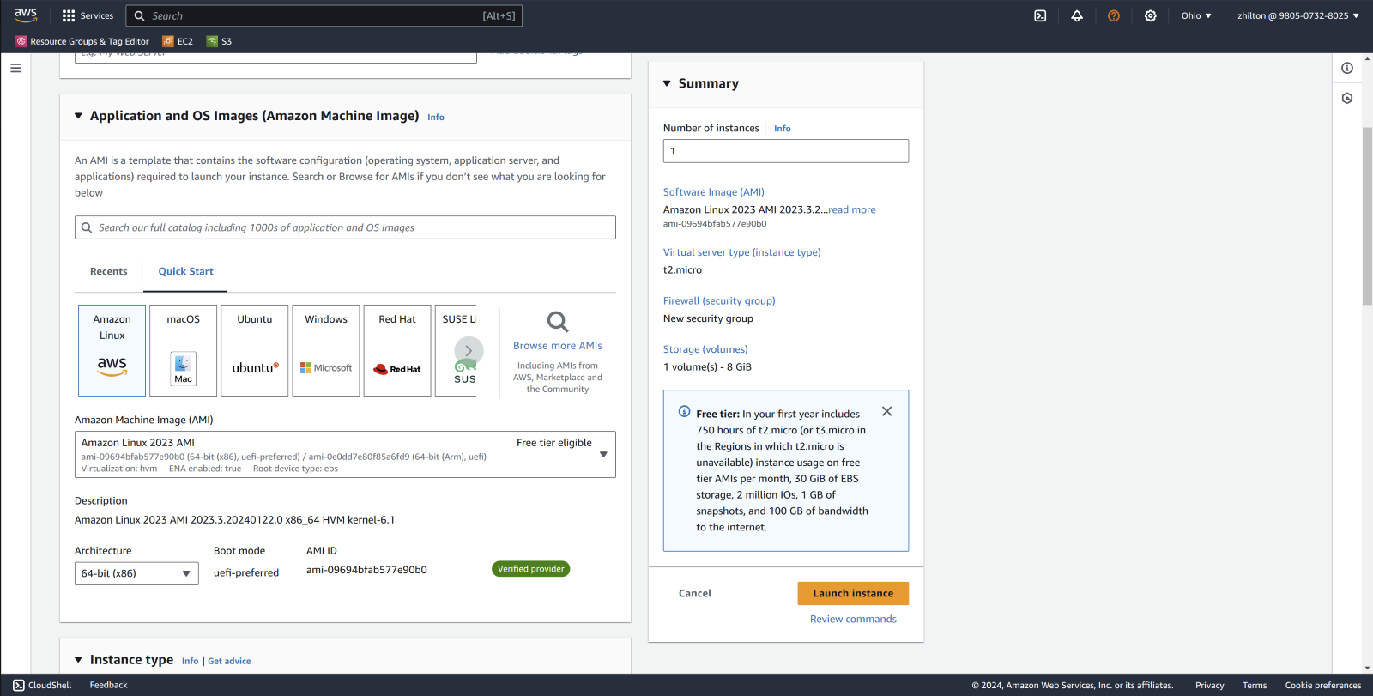Click the t2.micro text in Summary
The height and width of the screenshot is (696, 1373).
pyautogui.click(x=682, y=269)
